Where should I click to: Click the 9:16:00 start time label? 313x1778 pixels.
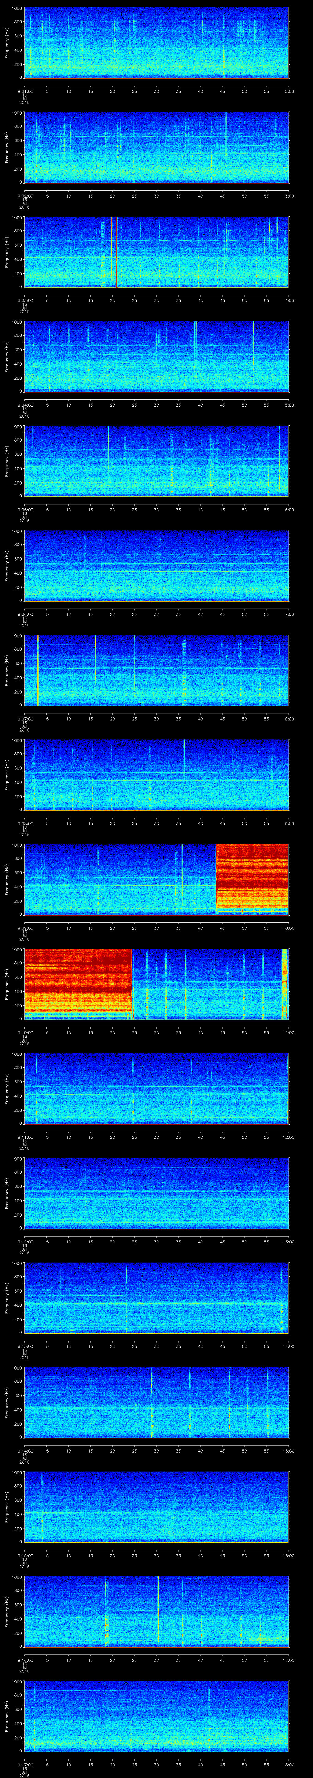point(25,1659)
